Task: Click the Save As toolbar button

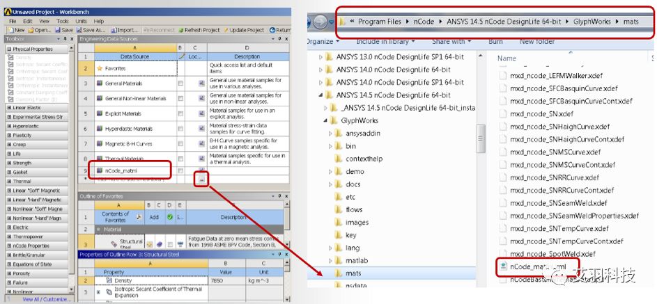Action: tap(91, 30)
